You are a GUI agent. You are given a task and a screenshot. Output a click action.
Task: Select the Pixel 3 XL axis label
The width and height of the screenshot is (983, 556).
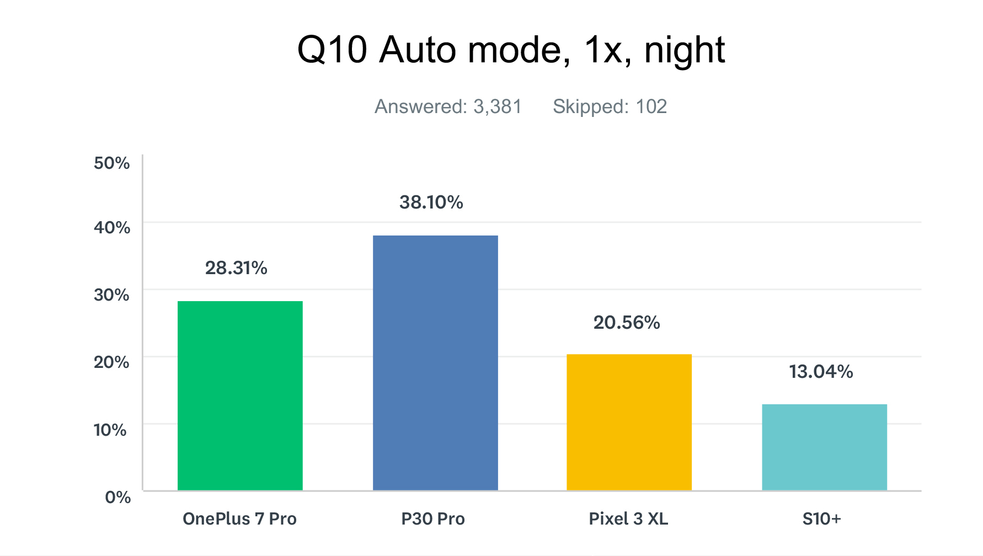(x=628, y=519)
